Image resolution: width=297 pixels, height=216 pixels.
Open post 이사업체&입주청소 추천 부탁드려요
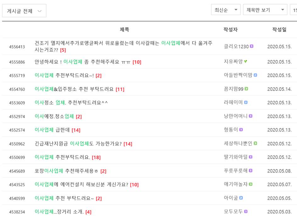(x=74, y=89)
